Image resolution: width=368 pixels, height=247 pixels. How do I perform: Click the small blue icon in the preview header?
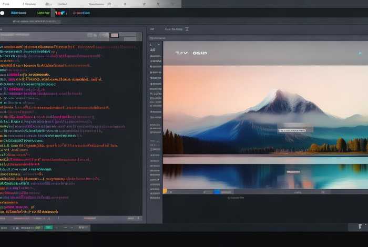click(x=360, y=53)
